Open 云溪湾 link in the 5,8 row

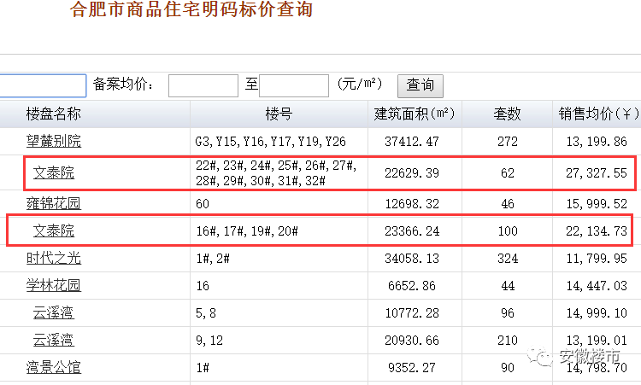tap(54, 312)
